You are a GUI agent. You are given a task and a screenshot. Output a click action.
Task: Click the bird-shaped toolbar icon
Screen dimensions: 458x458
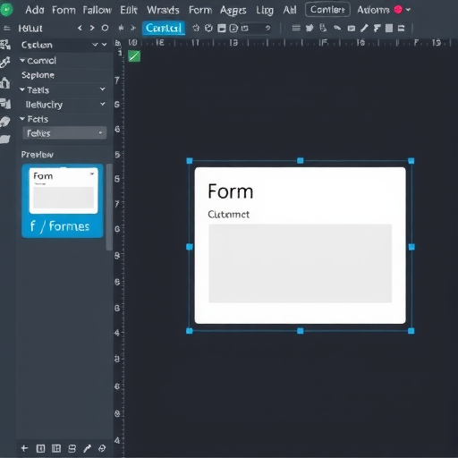pos(310,29)
